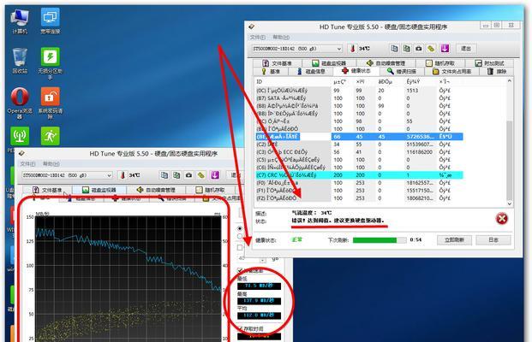Image resolution: width=532 pixels, height=342 pixels.
Task: Click thermometer temperature icon in health status window
Action: tap(352, 49)
